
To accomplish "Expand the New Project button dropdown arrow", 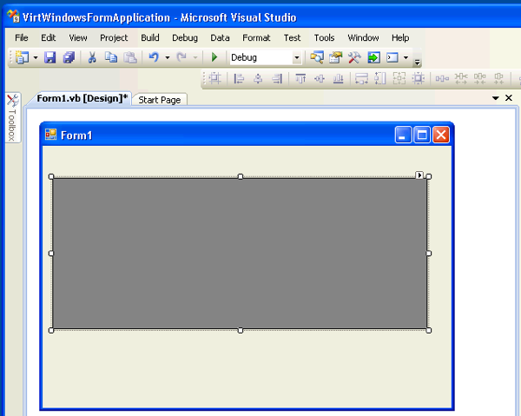I will click(36, 57).
